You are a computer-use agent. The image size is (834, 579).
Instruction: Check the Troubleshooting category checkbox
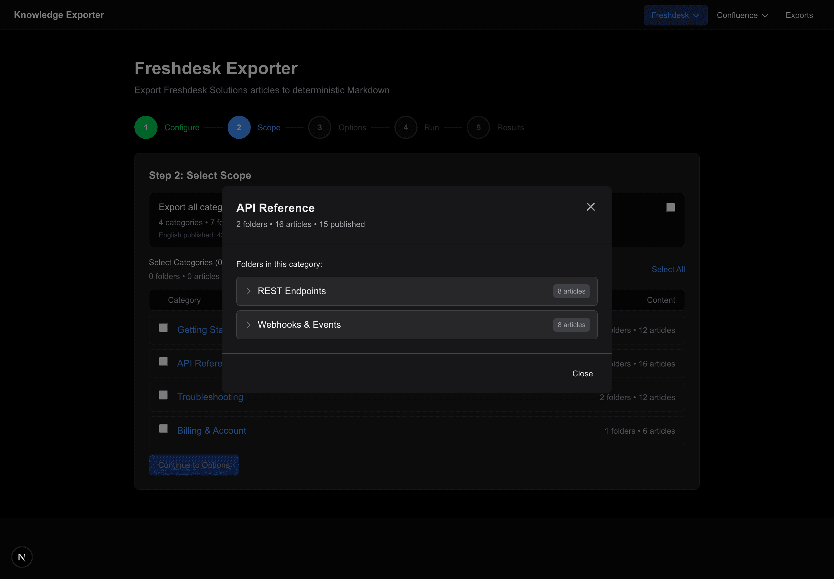(163, 395)
